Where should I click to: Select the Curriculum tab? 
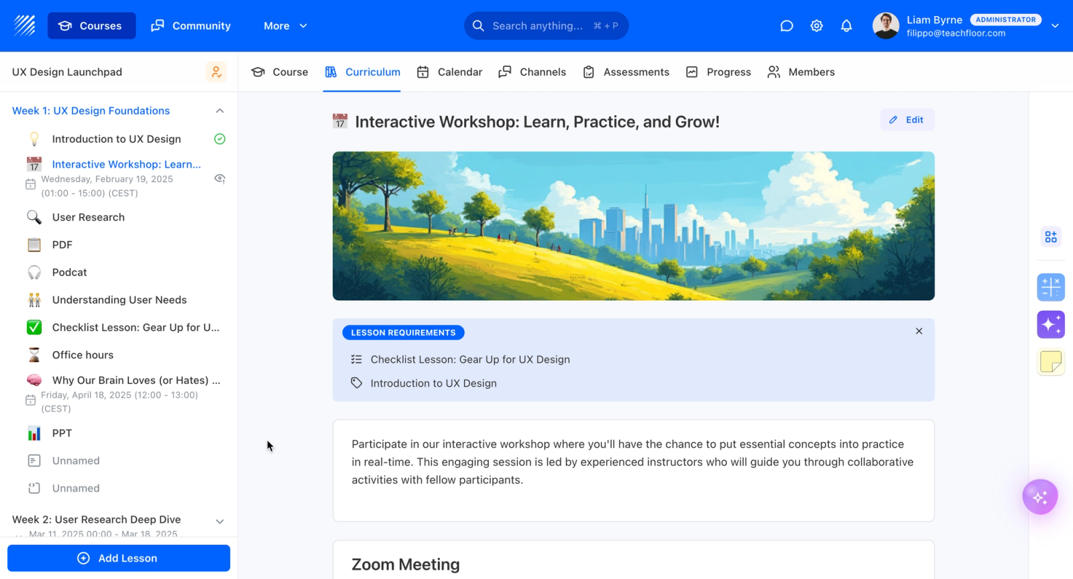362,72
